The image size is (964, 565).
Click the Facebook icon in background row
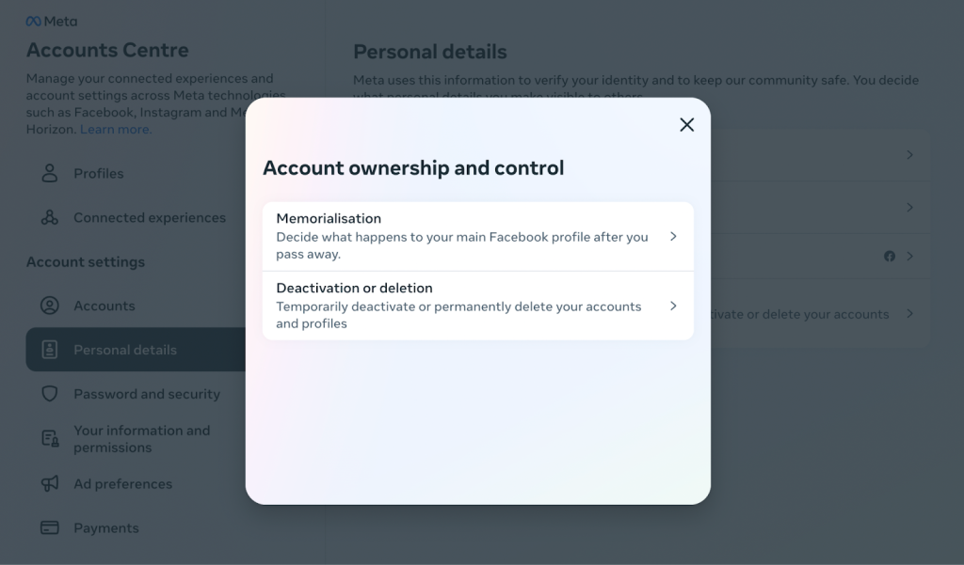tap(890, 256)
